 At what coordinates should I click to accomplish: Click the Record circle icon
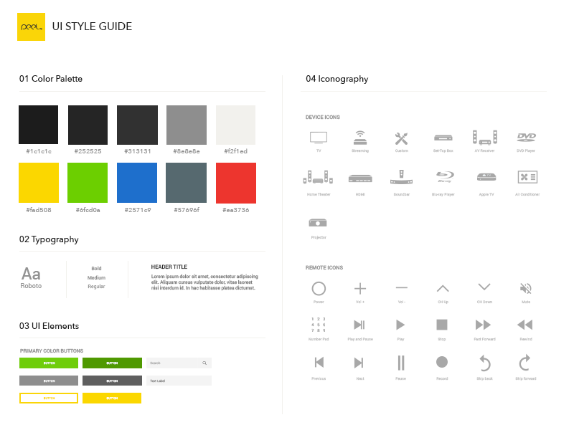[442, 362]
